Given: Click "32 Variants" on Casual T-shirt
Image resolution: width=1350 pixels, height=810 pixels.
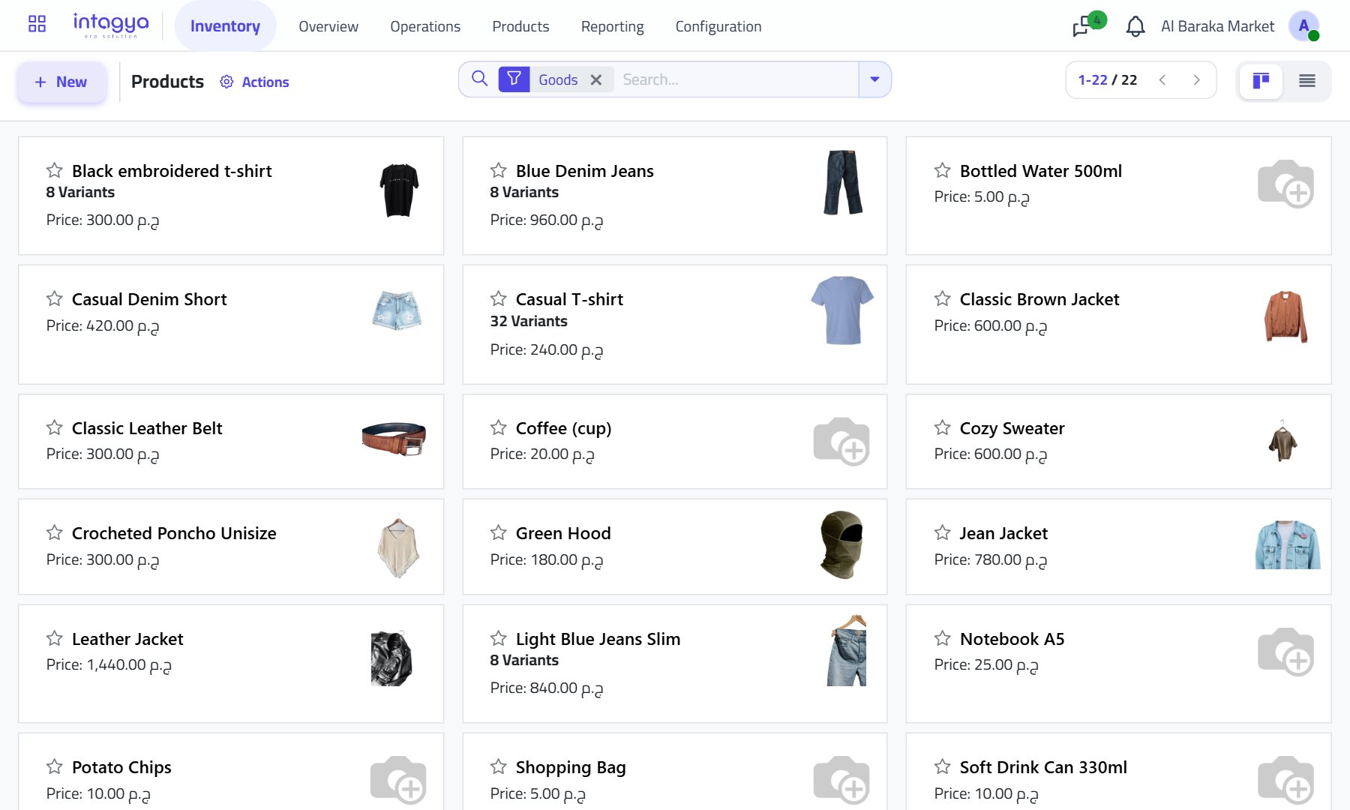Looking at the screenshot, I should (529, 321).
